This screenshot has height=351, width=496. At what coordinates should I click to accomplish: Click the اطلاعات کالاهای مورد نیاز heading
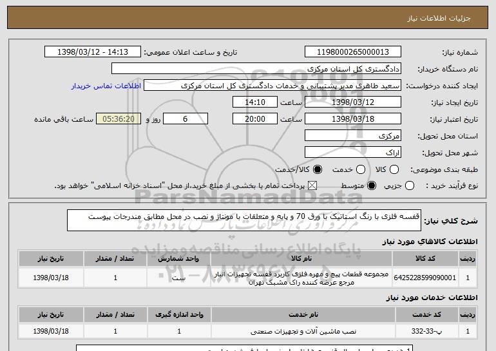click(430, 242)
